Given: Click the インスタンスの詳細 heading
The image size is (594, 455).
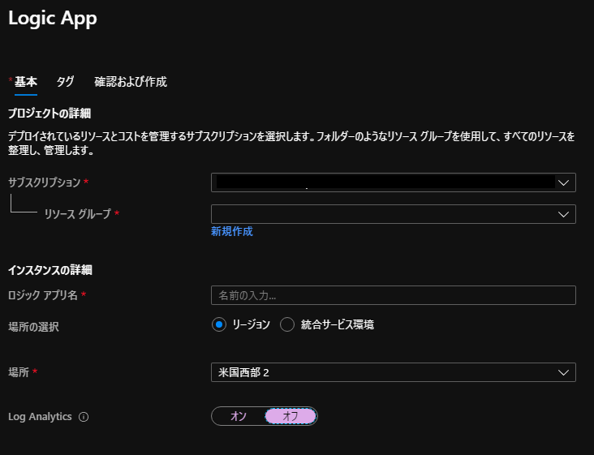Looking at the screenshot, I should coord(50,270).
